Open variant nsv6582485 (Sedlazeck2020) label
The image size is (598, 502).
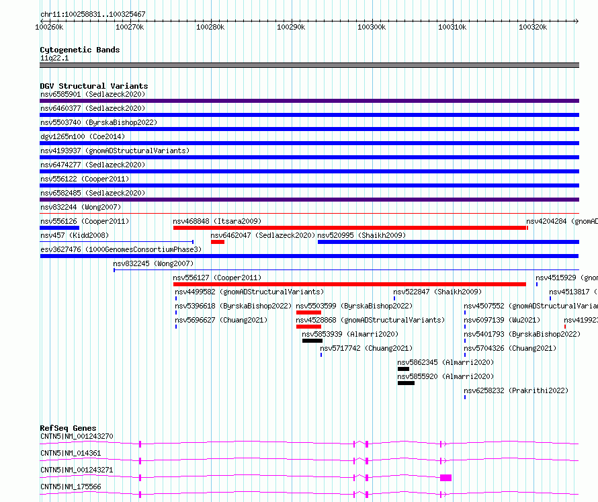[93, 193]
